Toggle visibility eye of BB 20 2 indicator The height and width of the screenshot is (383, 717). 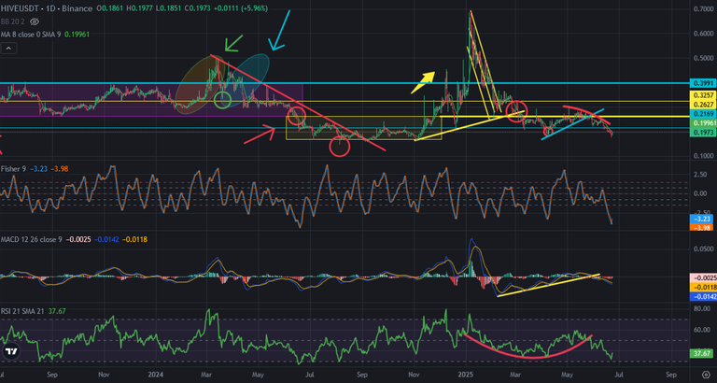pos(36,21)
